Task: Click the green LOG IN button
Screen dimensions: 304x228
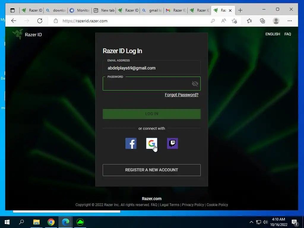Action: [152, 114]
